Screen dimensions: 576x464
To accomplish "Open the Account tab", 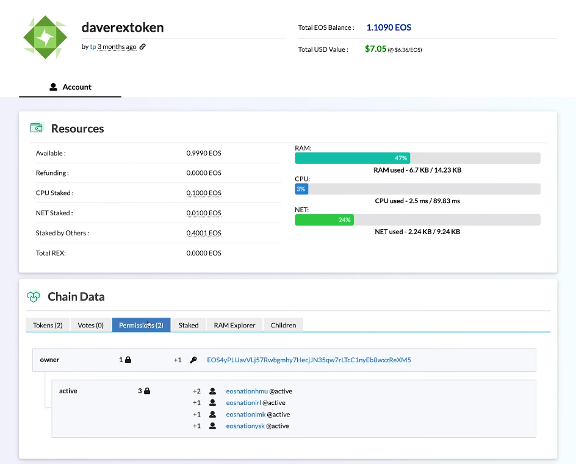I will 70,87.
